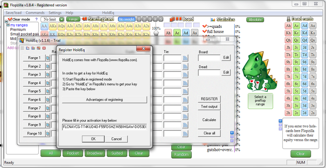Open the Help menu
Image resolution: width=326 pixels, height=168 pixels.
pyautogui.click(x=69, y=13)
